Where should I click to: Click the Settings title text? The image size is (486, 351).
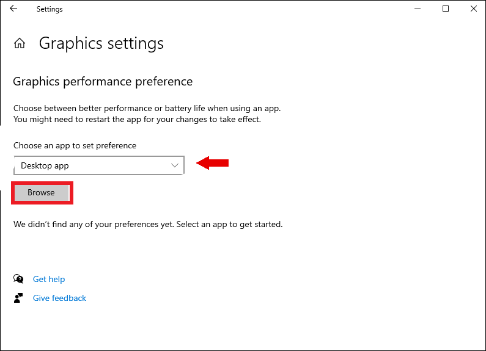pos(50,9)
